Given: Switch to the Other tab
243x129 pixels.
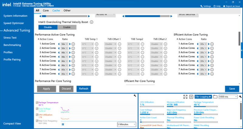Looking at the screenshot, I should pyautogui.click(x=67, y=11).
